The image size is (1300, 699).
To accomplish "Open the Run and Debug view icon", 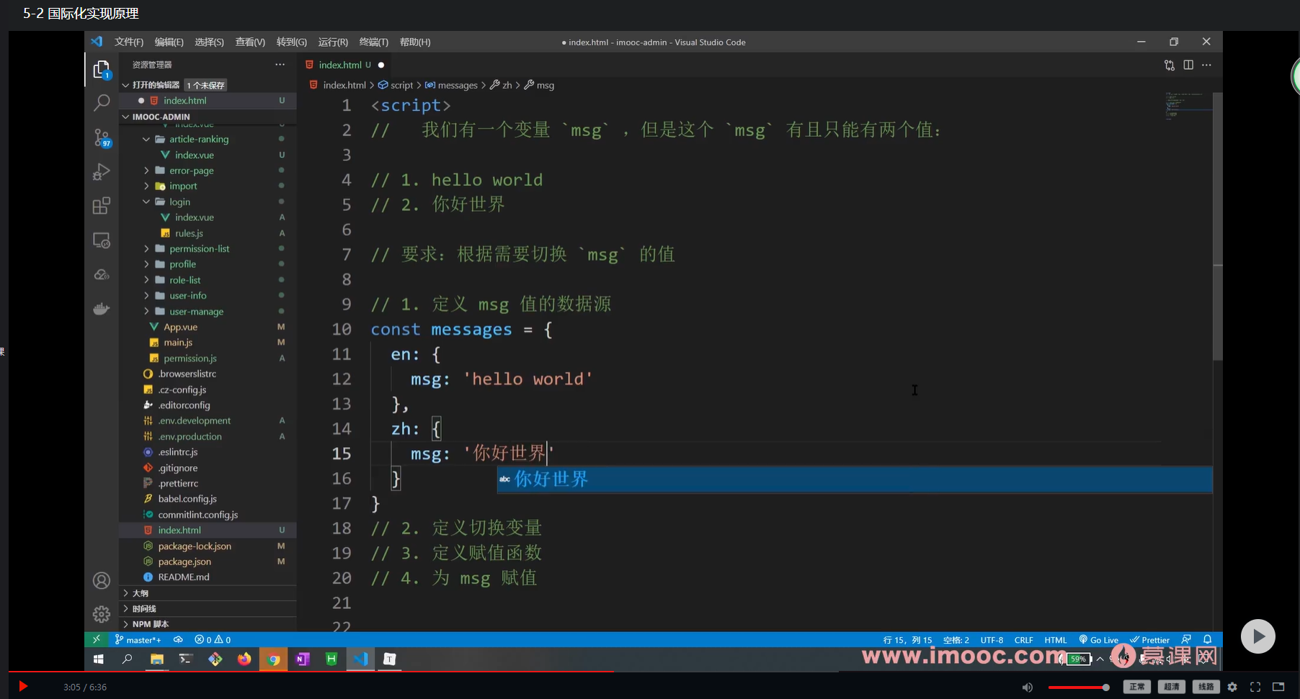I will pyautogui.click(x=102, y=172).
